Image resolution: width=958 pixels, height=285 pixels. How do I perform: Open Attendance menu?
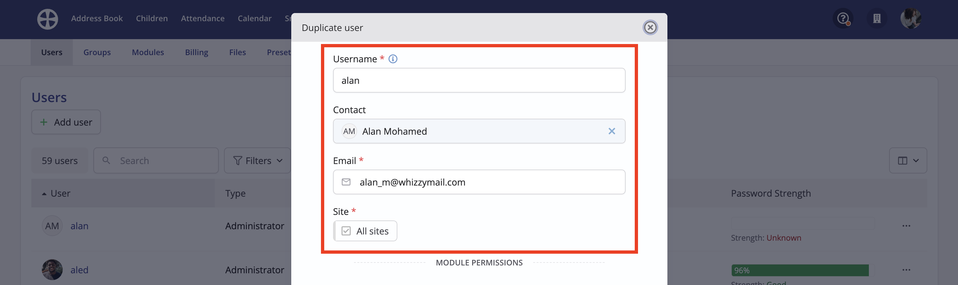[x=203, y=19]
